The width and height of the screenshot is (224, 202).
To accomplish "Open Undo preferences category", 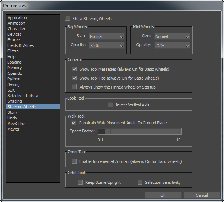I will click(x=33, y=118).
